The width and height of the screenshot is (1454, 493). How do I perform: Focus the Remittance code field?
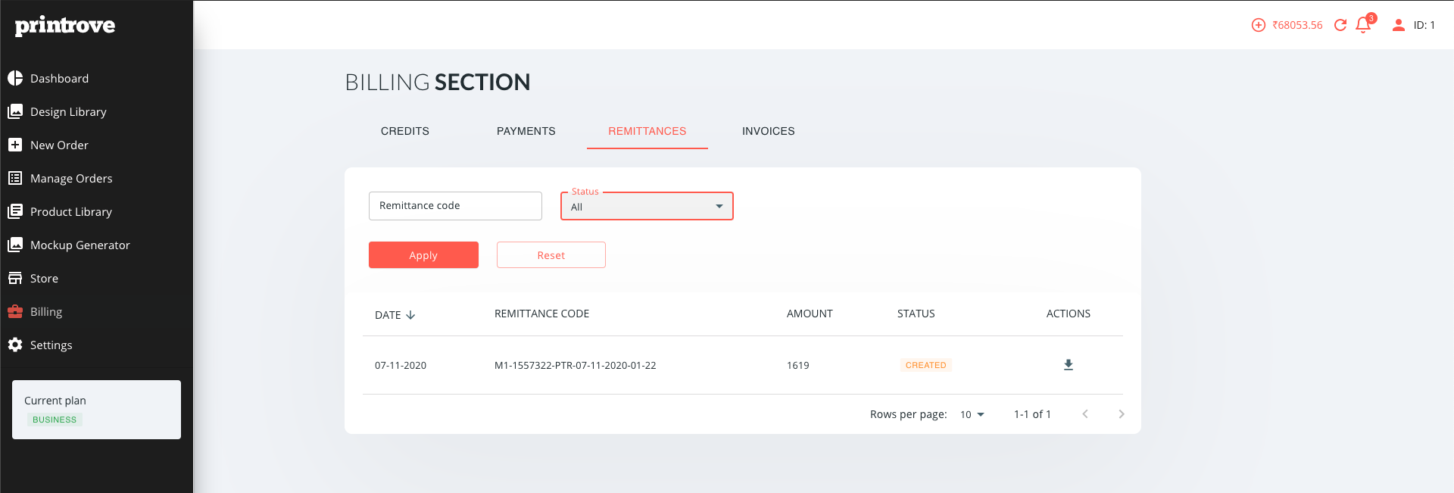455,206
